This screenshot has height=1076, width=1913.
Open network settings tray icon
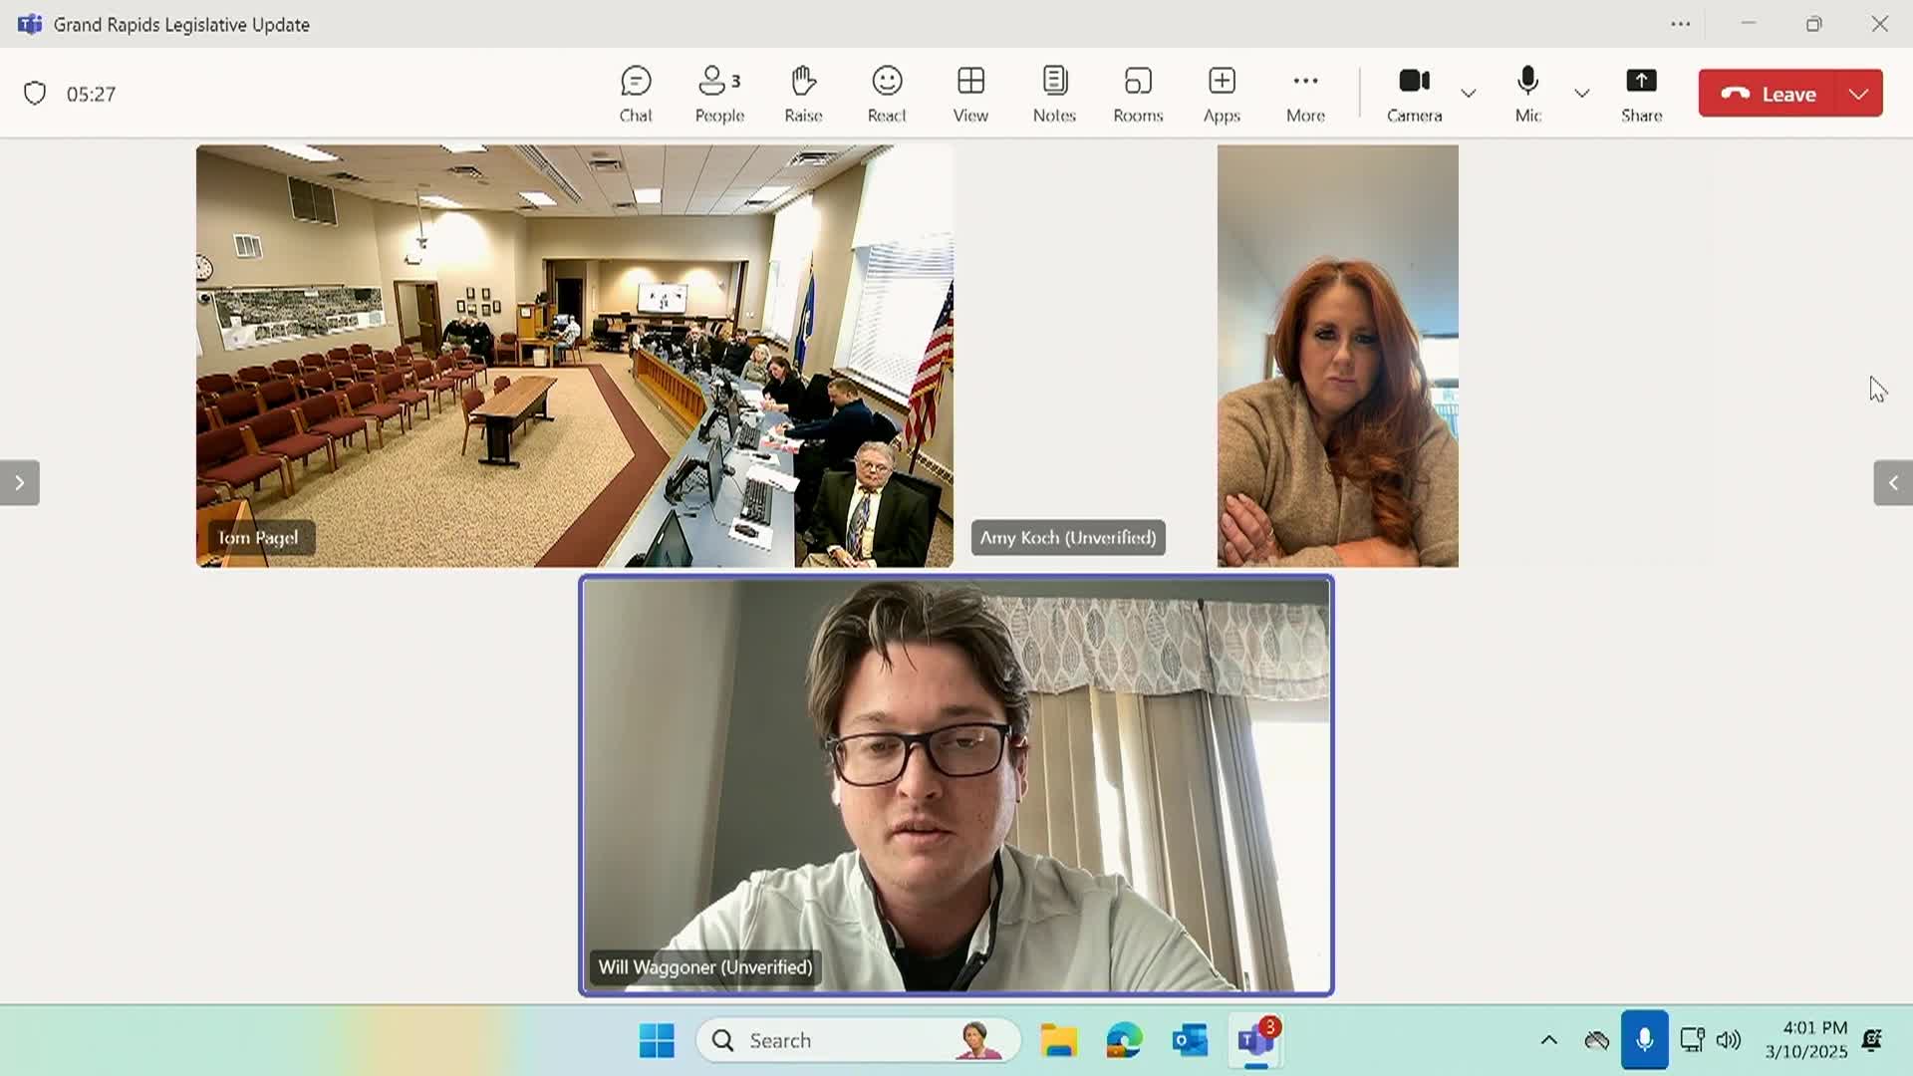[x=1692, y=1040]
